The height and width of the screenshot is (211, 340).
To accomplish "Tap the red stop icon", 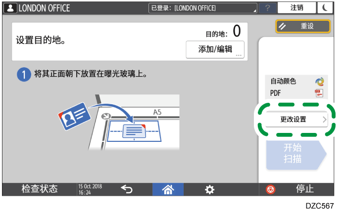I will pyautogui.click(x=270, y=189).
